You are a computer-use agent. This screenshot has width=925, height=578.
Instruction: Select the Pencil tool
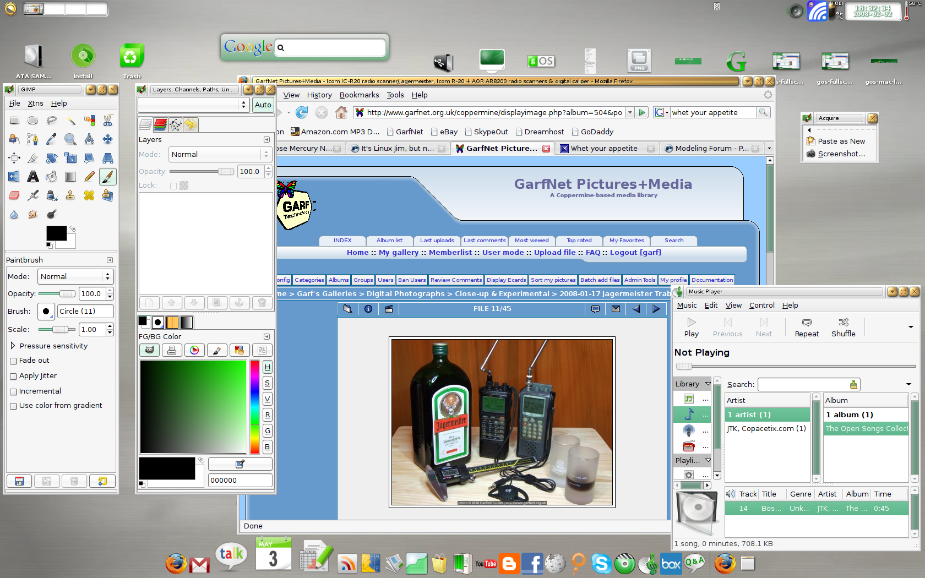tap(89, 176)
